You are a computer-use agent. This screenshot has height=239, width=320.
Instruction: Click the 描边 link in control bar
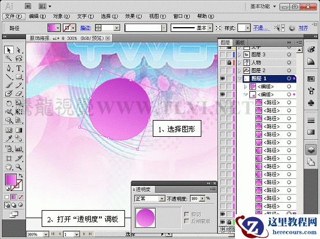(86, 28)
